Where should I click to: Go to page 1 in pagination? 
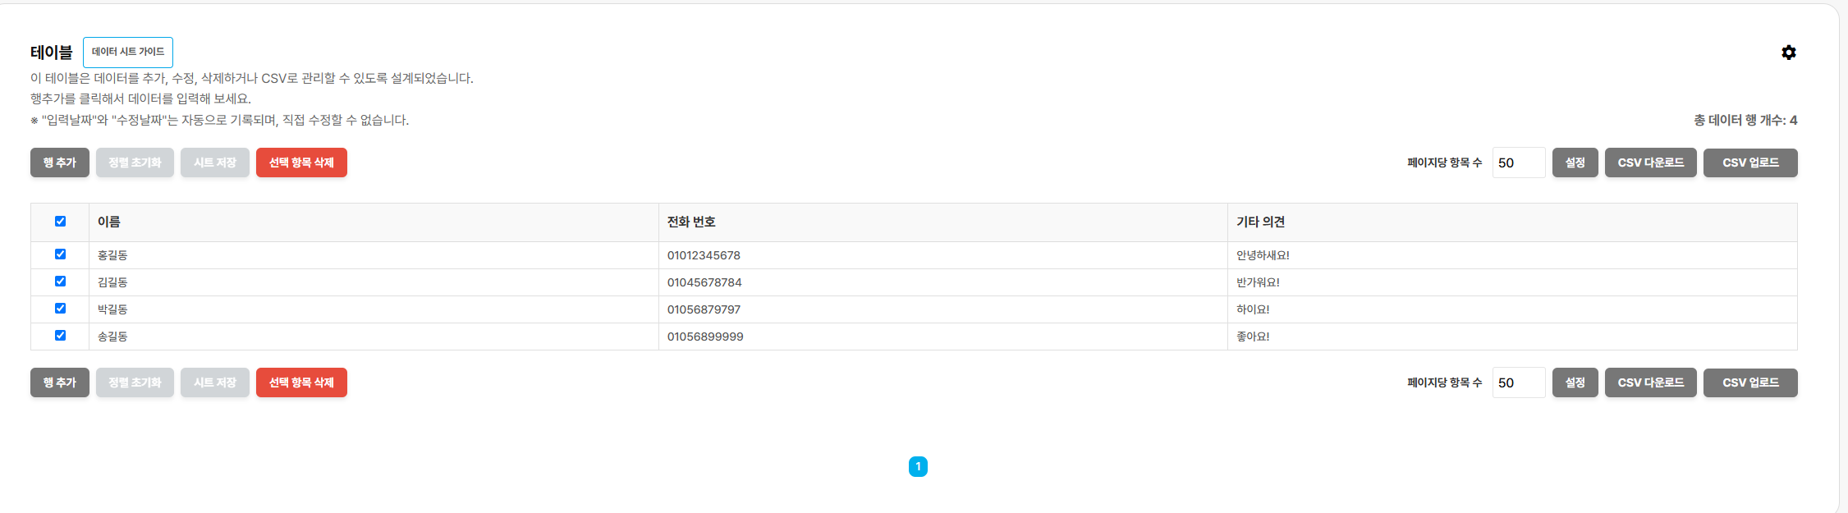tap(918, 466)
